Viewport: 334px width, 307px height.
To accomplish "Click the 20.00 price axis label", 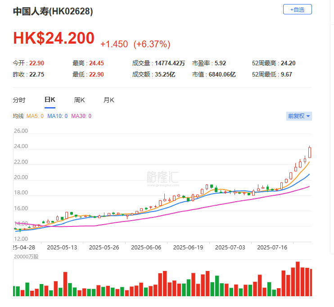I will [x=21, y=177].
